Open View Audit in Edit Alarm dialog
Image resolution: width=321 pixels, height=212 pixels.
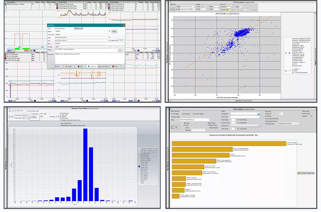[x=103, y=67]
